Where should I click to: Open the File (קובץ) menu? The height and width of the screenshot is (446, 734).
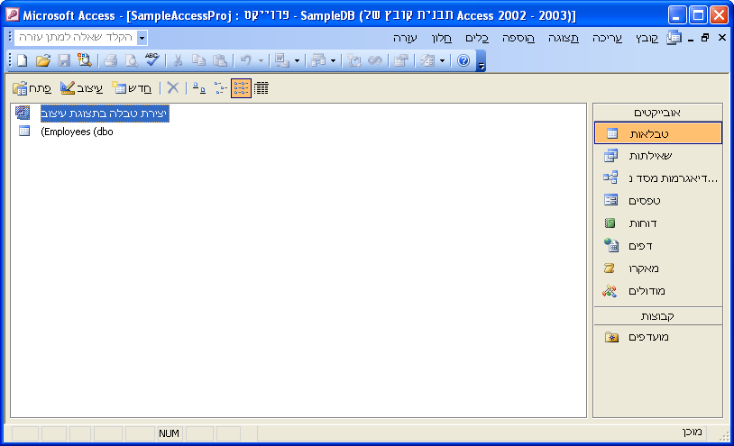(647, 38)
